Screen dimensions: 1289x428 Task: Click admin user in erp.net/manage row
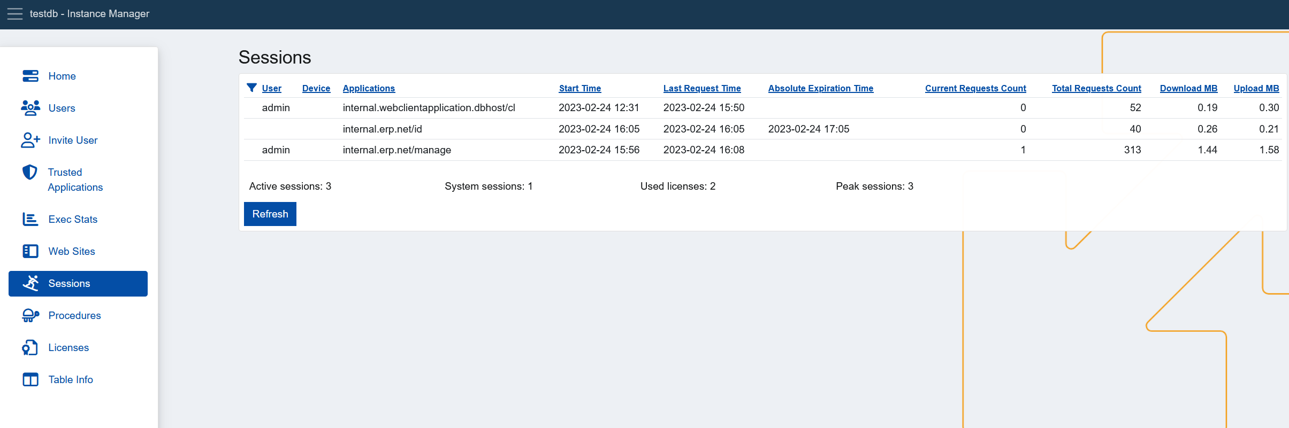[x=276, y=150]
